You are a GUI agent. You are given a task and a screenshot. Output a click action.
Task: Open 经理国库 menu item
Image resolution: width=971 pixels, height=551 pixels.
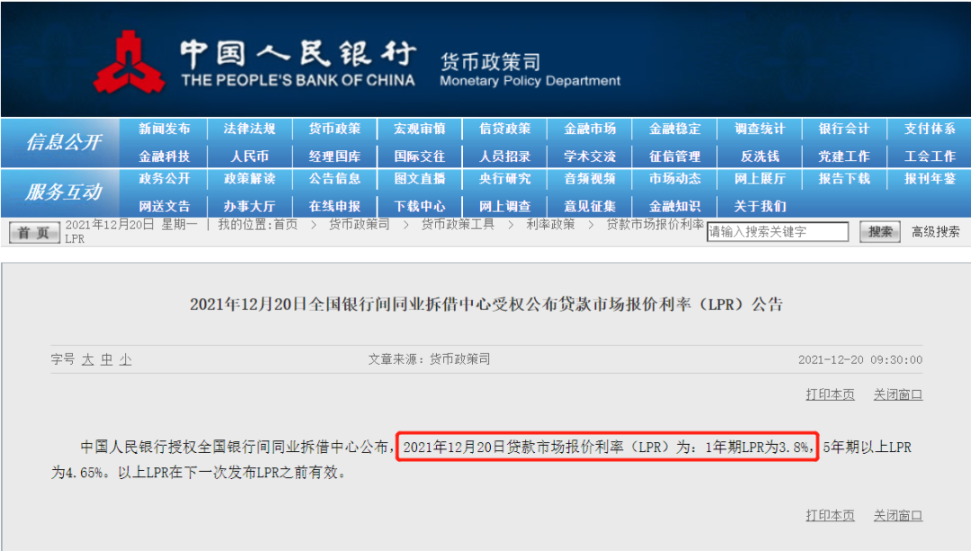pos(334,156)
